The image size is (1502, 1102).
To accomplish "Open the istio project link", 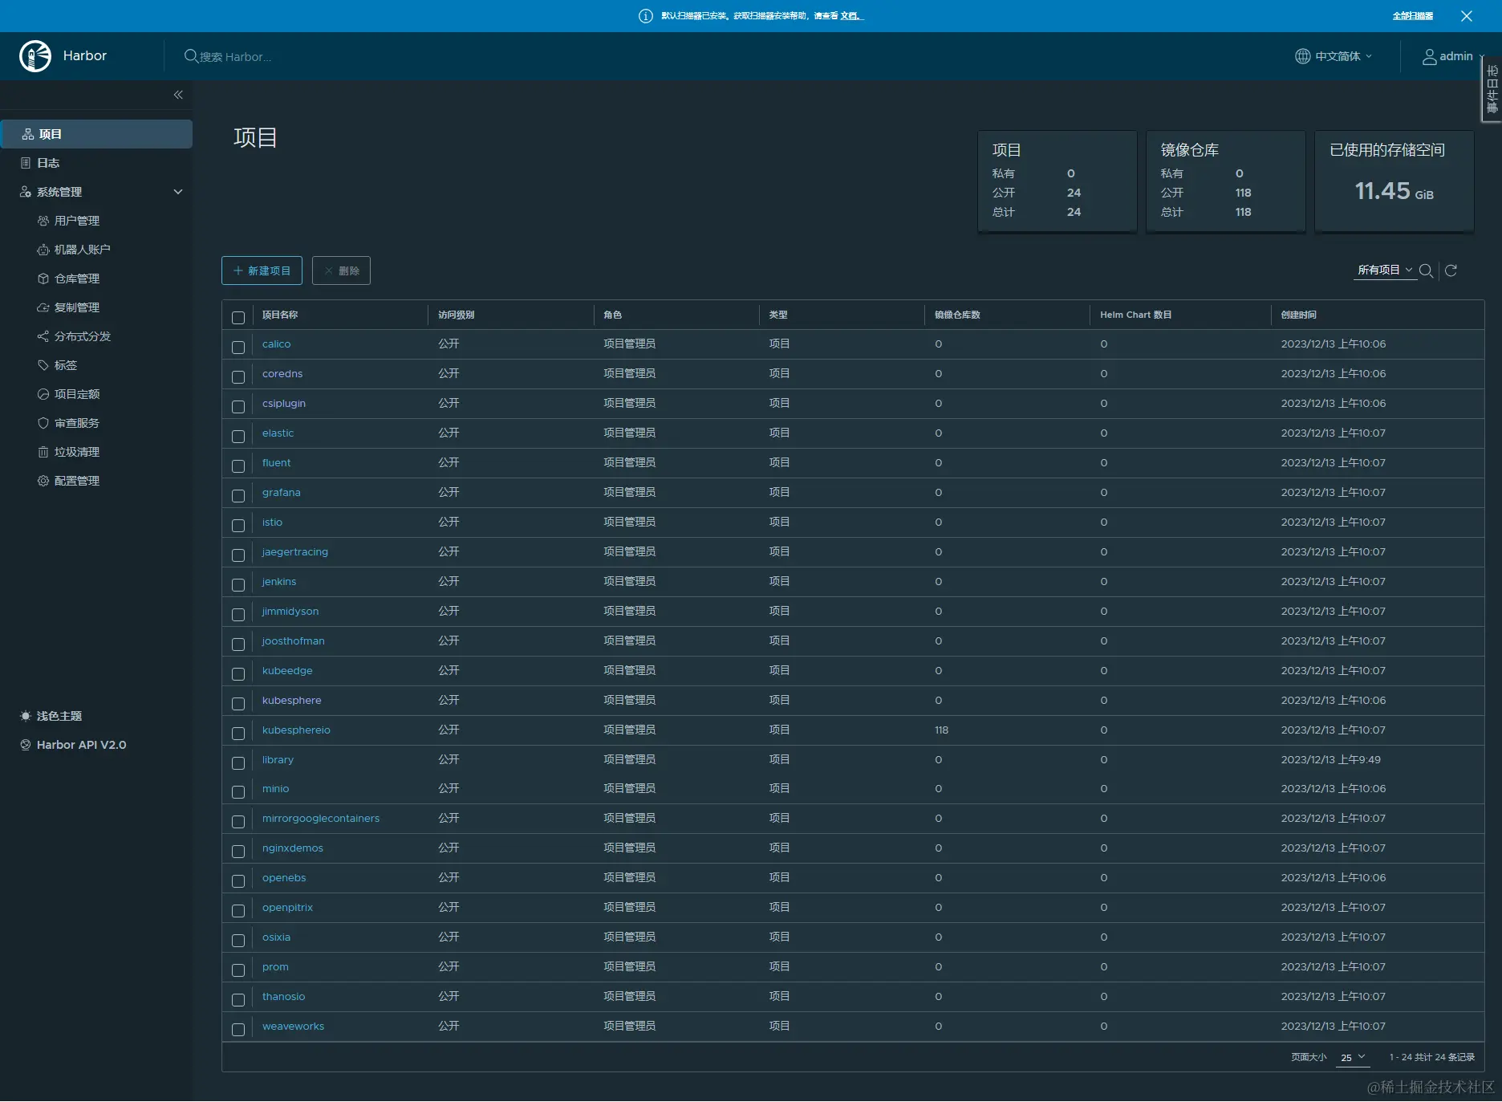I will pos(272,523).
